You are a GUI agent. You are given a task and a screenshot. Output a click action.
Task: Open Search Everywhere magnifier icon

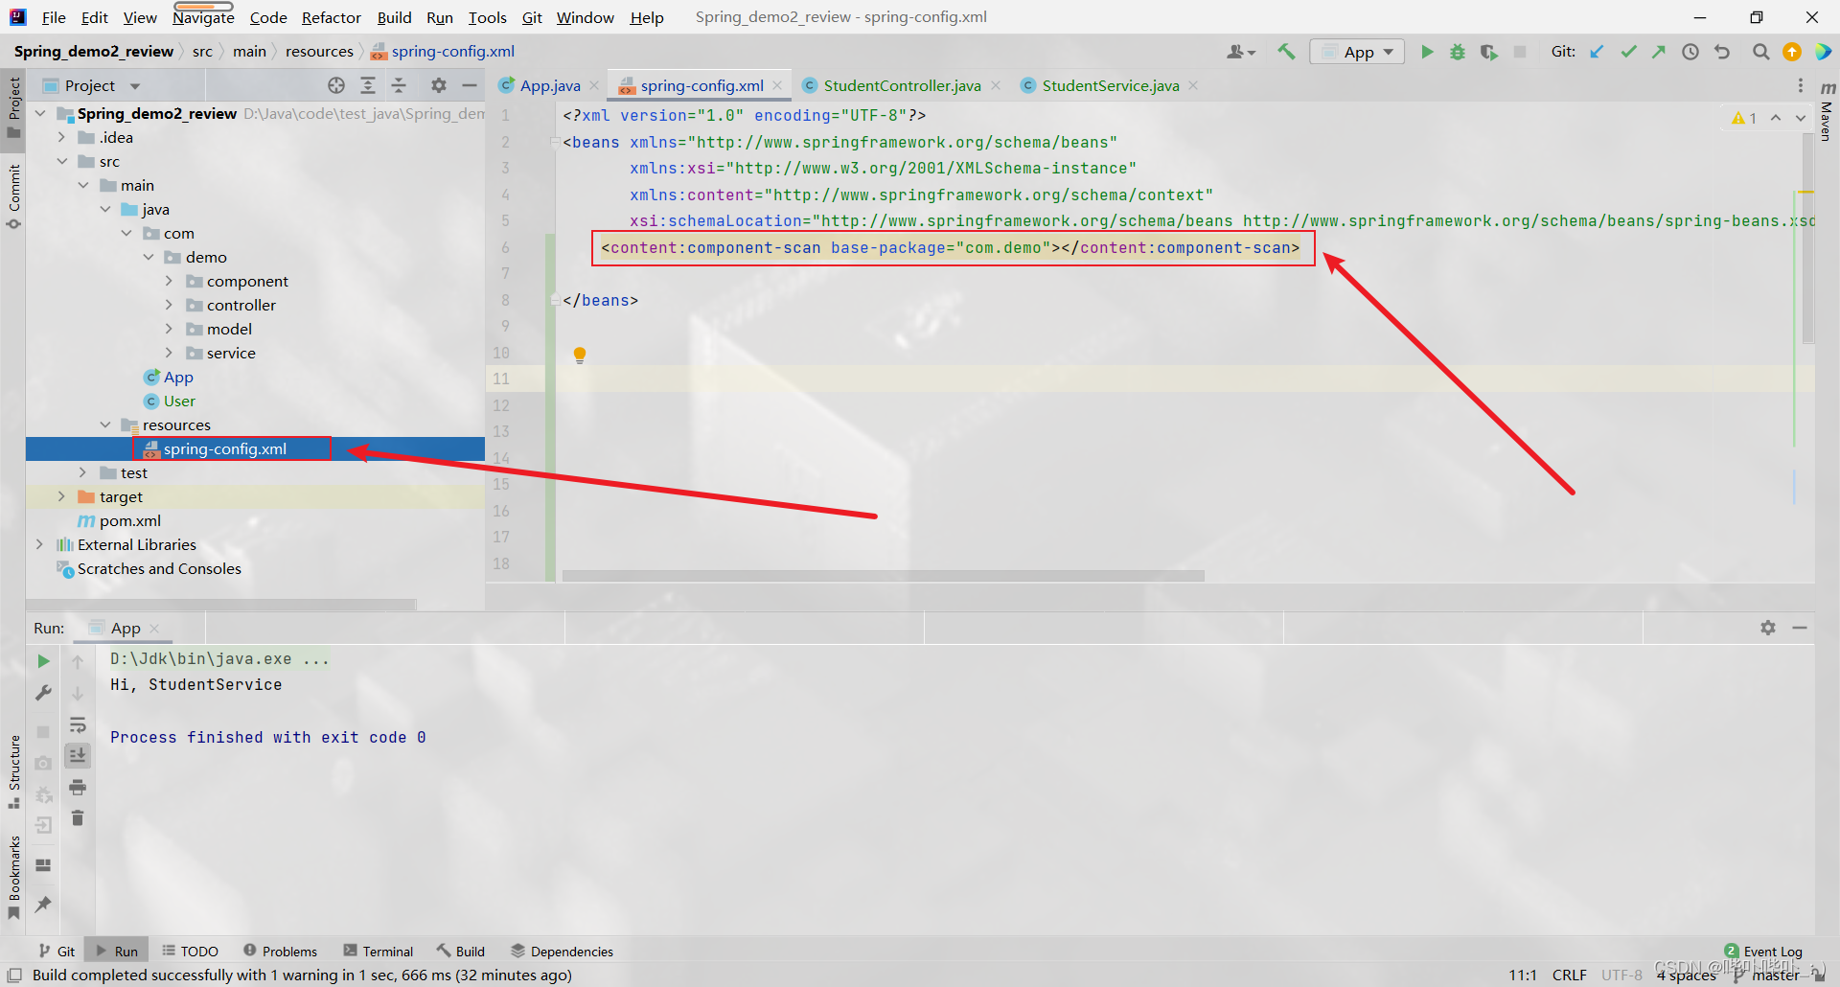pyautogui.click(x=1760, y=52)
